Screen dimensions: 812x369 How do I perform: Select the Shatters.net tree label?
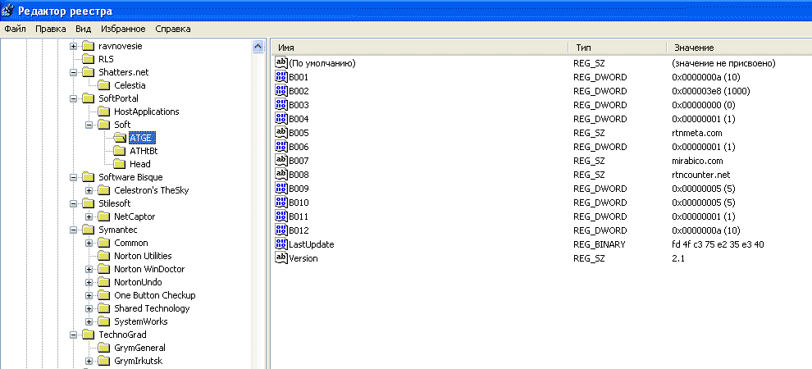(123, 72)
